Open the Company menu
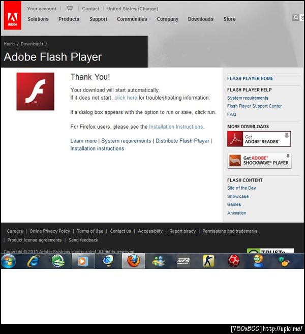Viewport: 305px width, 334px height. click(x=168, y=19)
